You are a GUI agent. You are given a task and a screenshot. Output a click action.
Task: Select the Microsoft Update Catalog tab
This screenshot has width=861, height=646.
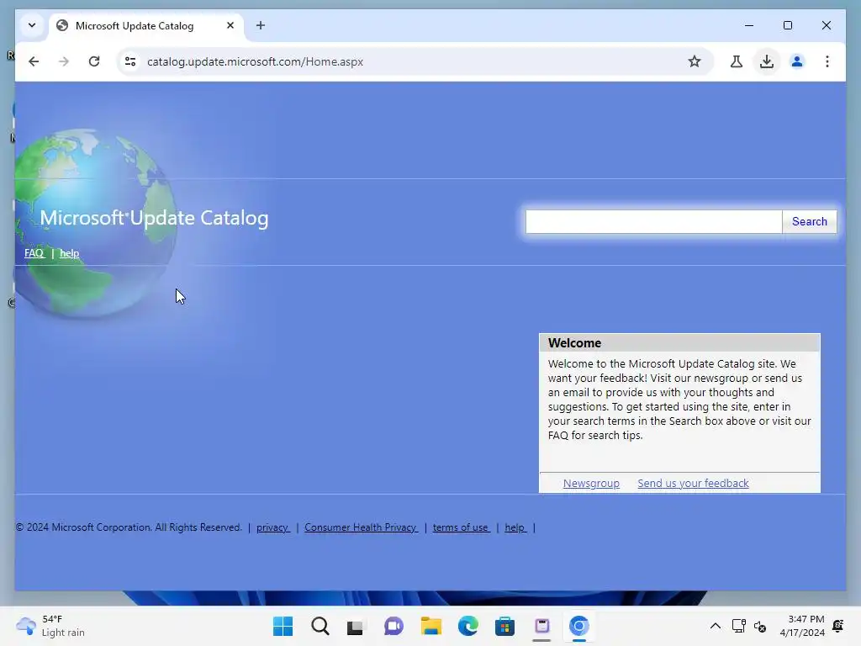point(146,26)
